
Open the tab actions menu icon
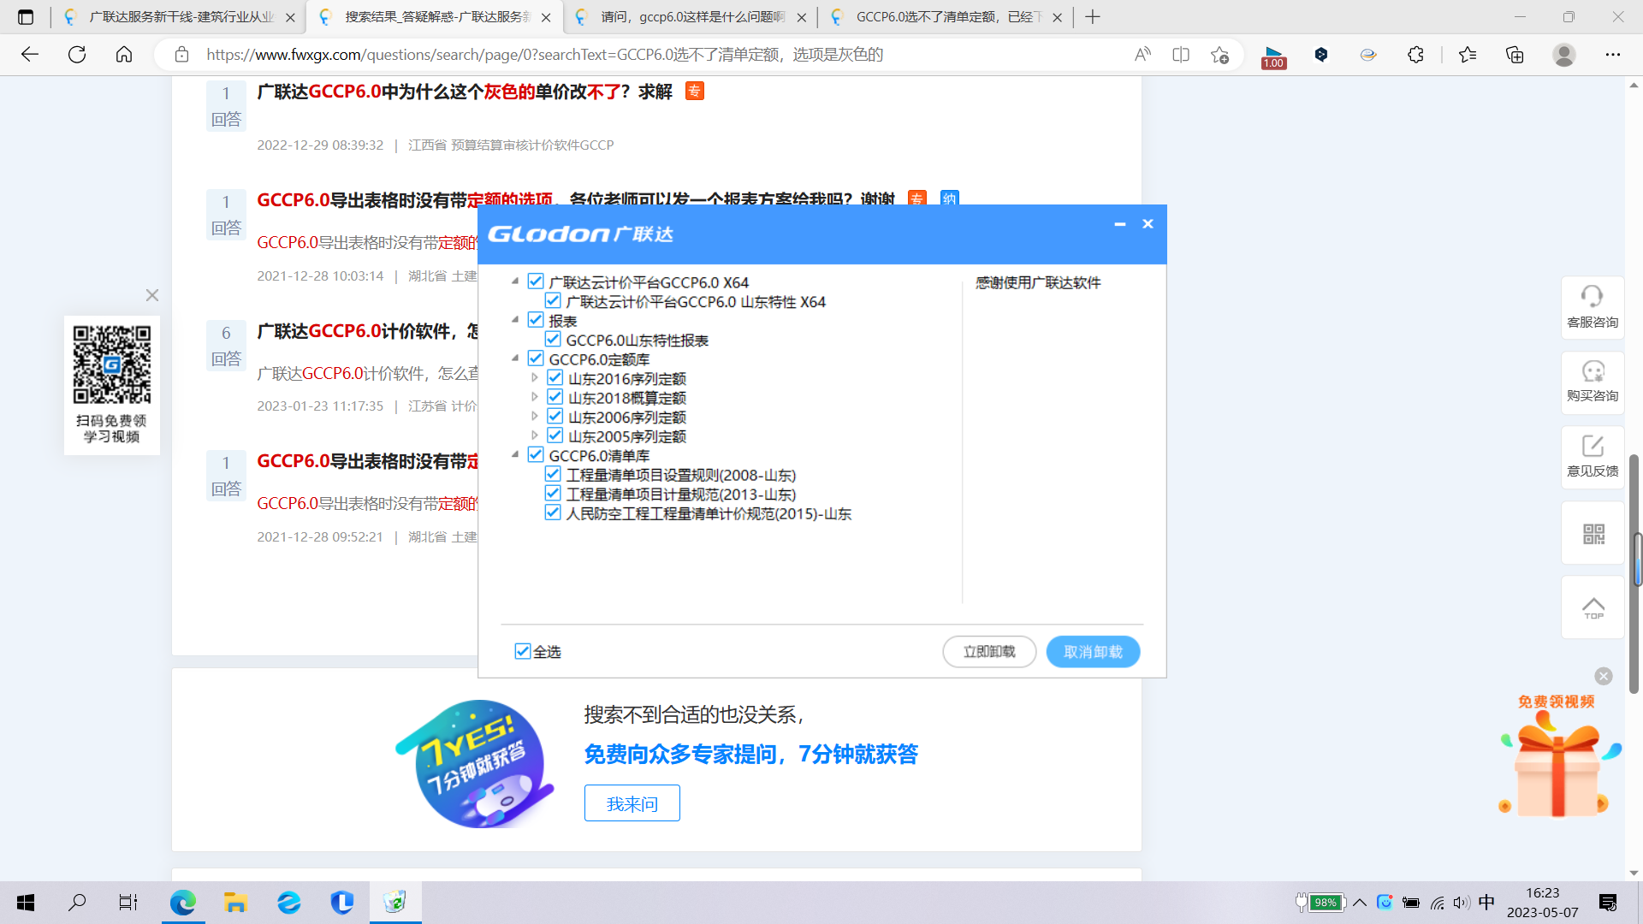pos(26,17)
